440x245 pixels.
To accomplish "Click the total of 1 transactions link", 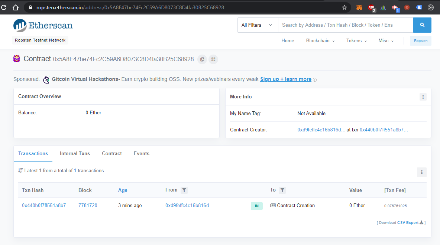I will 75,171.
